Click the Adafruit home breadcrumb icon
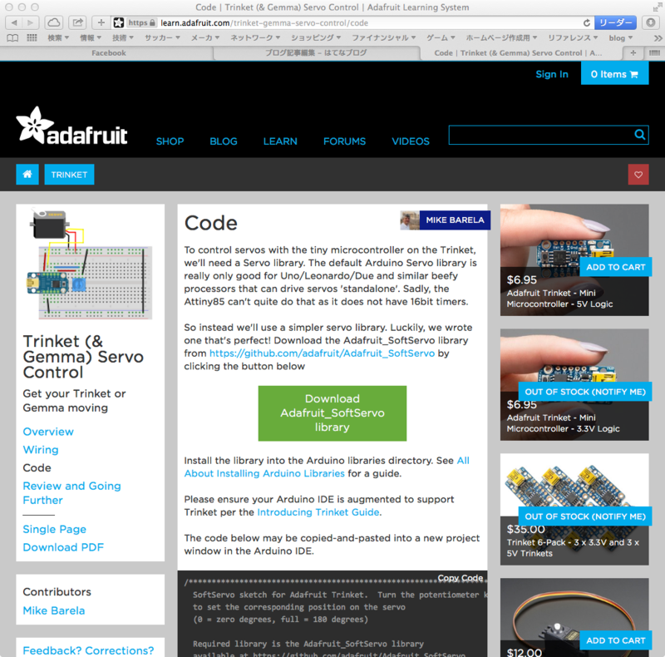The height and width of the screenshot is (657, 665). click(x=27, y=175)
